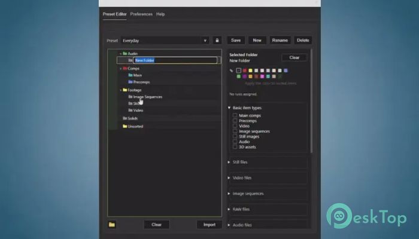Click the folder icon of the Video subfolder
419x239 pixels.
(x=130, y=110)
